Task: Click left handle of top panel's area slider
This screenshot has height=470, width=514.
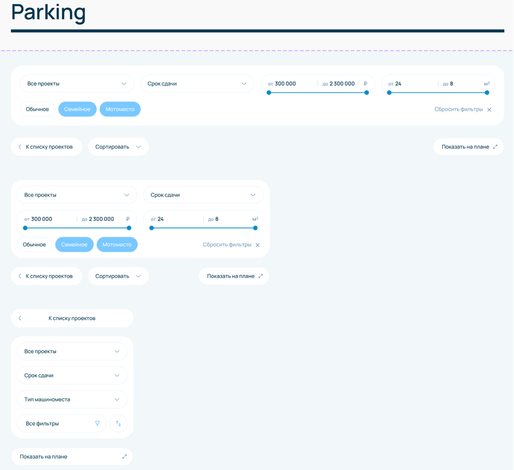Action: [389, 93]
